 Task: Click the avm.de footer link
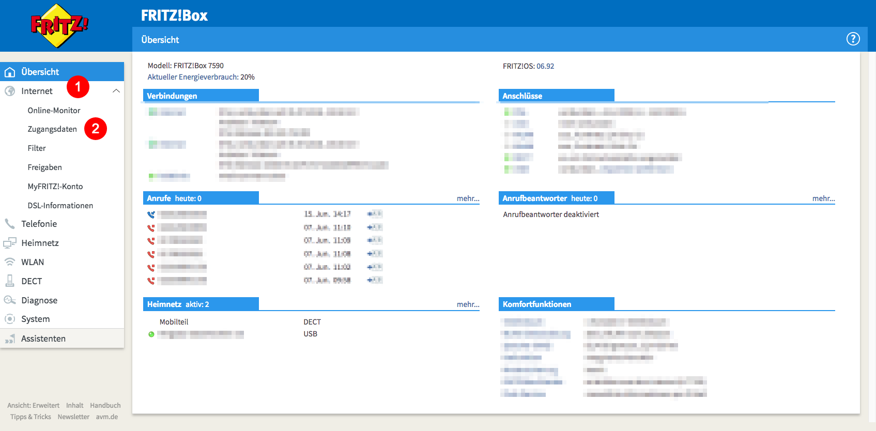click(x=107, y=417)
